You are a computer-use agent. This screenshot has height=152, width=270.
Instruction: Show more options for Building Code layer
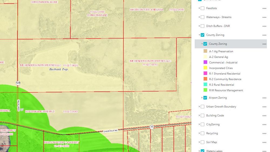[x=264, y=116]
